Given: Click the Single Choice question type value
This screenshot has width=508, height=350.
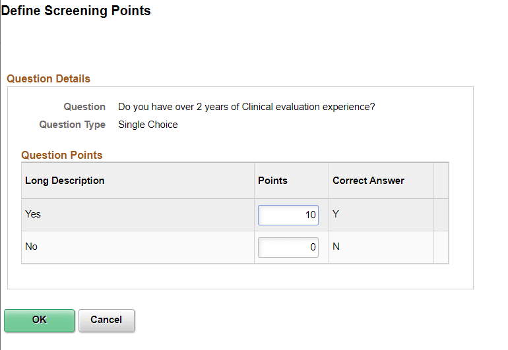Looking at the screenshot, I should (148, 125).
